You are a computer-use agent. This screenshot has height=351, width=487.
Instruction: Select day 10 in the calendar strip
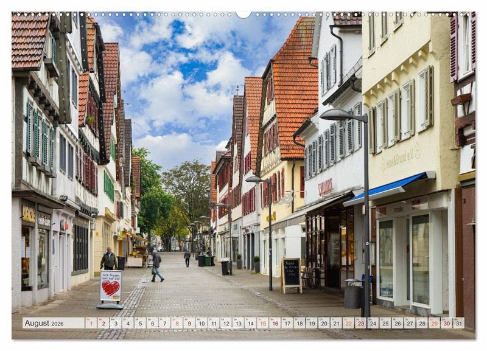pyautogui.click(x=201, y=323)
